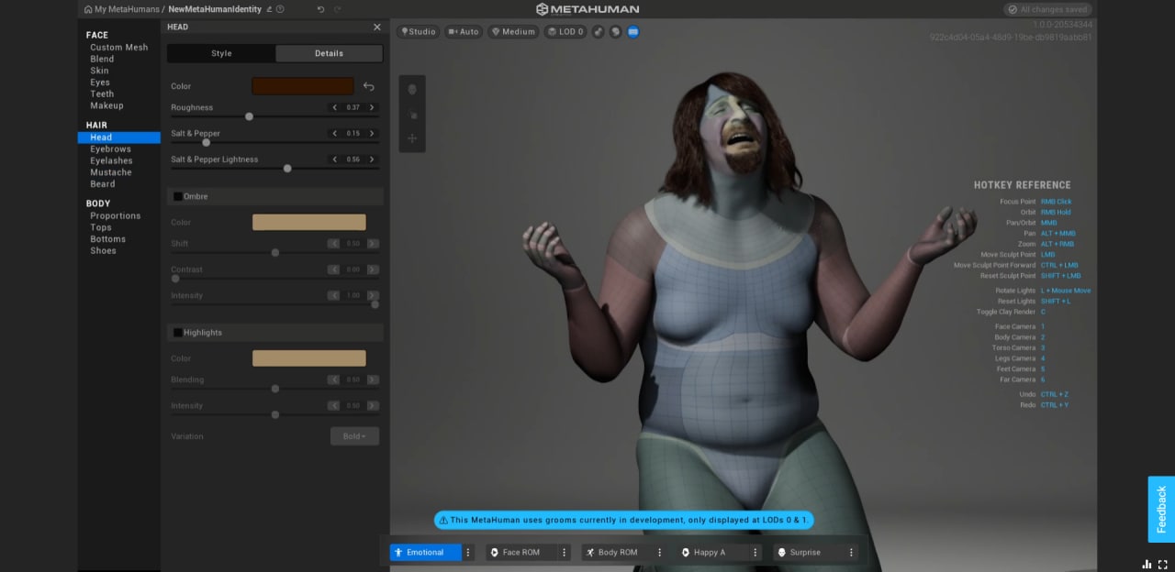Toggle the blue hotkey reference icon
1175x572 pixels.
632,31
